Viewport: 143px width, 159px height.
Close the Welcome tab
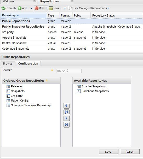[x=35, y=1]
